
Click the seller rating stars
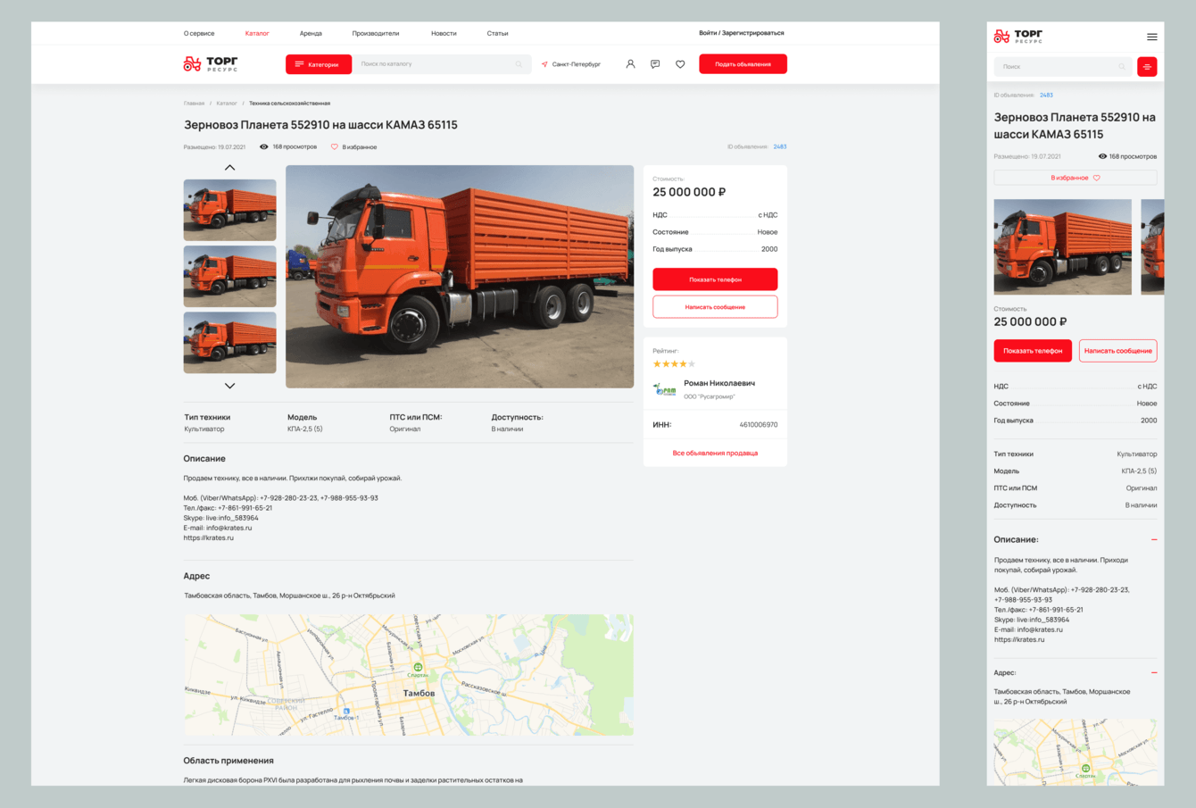coord(674,363)
